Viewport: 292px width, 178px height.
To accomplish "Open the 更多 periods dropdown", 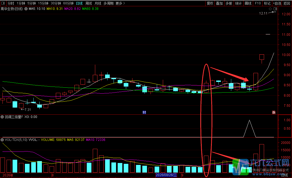I will pos(120,3).
